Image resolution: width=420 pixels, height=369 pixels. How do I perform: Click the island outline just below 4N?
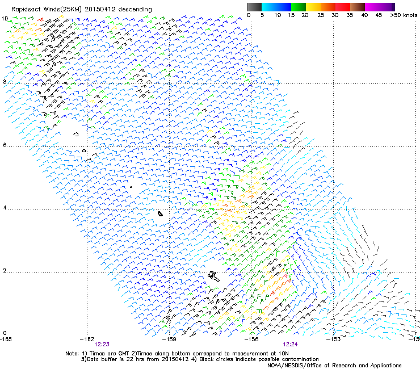pos(160,214)
